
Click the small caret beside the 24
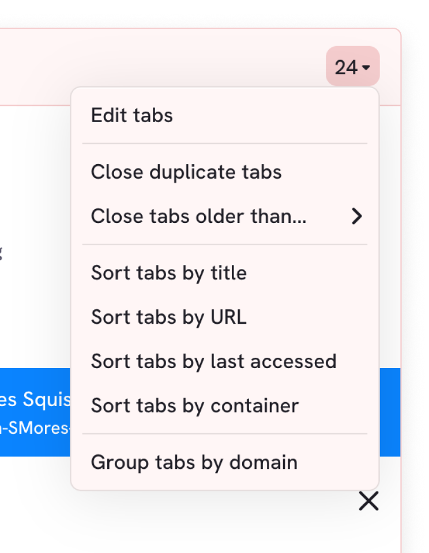click(x=367, y=69)
